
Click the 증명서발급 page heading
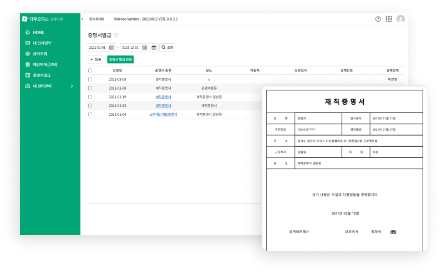tap(99, 35)
